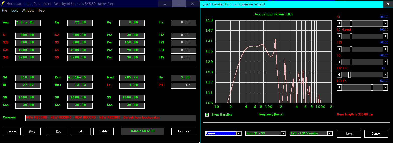Click right arrow of S1 slider
393x143 pixels.
click(x=385, y=24)
